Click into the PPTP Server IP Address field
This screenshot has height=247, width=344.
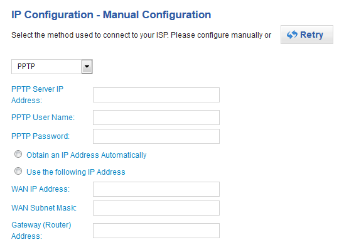coord(156,95)
